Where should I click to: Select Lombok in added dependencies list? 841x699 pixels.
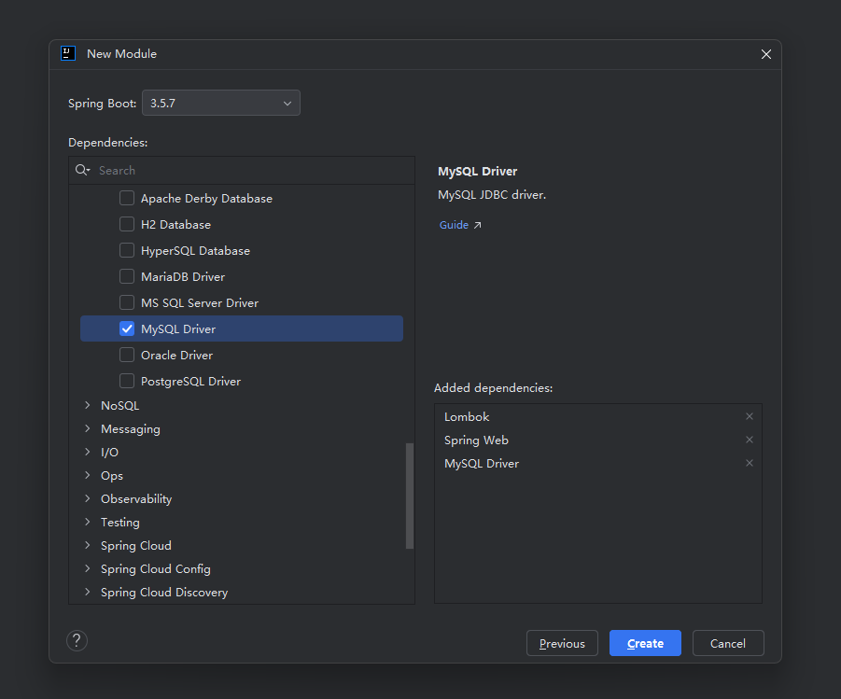[x=467, y=417]
